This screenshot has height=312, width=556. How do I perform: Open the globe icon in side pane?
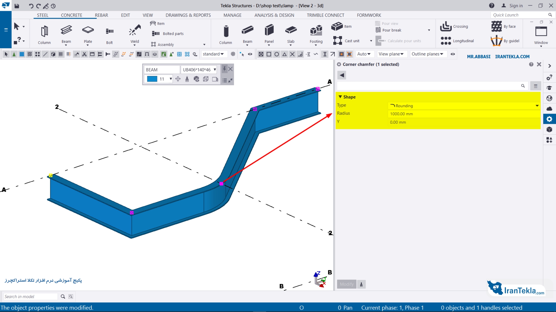click(549, 98)
